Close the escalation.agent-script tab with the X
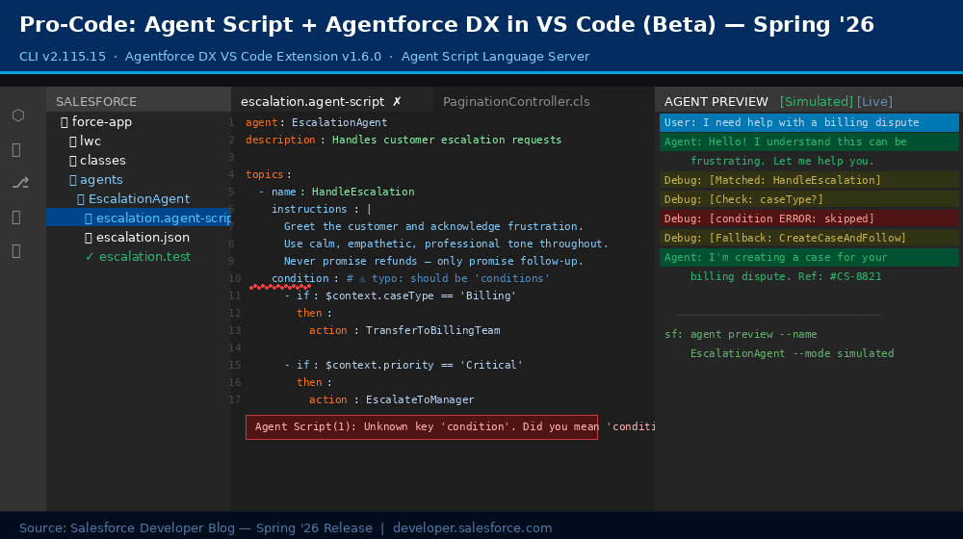 [397, 101]
